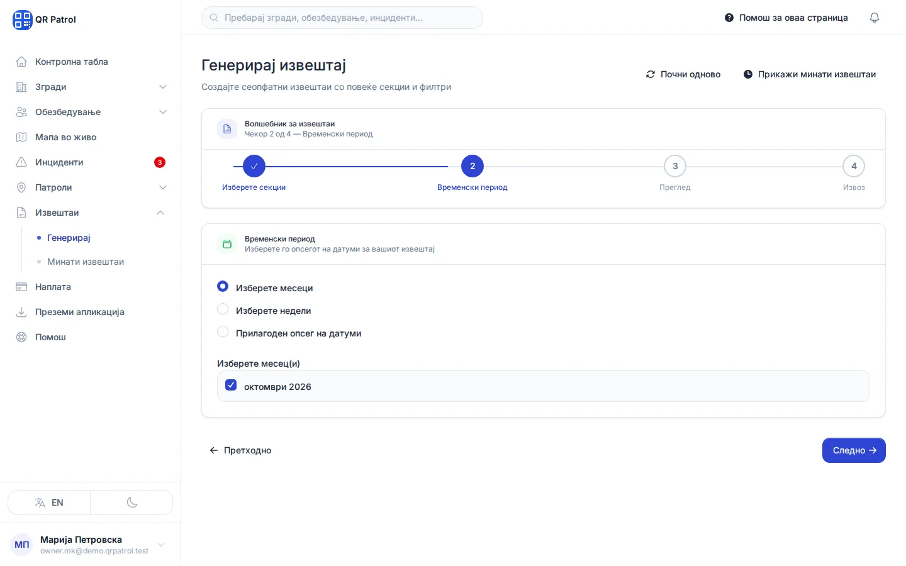This screenshot has height=566, width=906.
Task: Click the МП user avatar
Action: (x=22, y=545)
